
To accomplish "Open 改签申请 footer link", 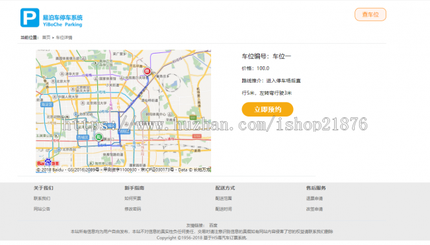I will pos(314,209).
